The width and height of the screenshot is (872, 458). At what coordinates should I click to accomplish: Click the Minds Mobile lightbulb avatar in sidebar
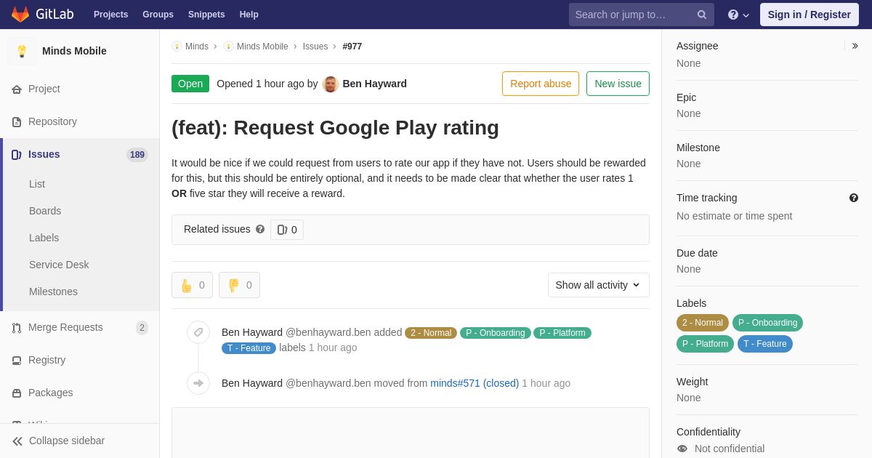pos(22,51)
